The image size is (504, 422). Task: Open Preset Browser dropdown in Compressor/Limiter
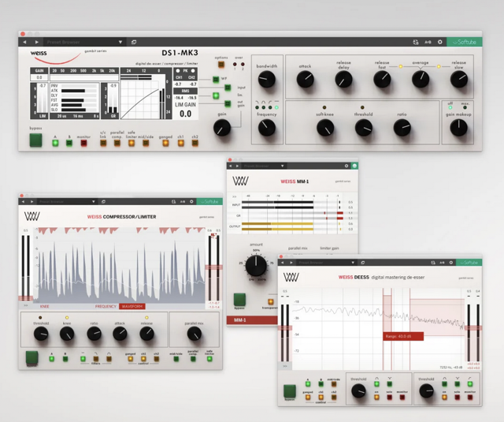click(x=67, y=201)
